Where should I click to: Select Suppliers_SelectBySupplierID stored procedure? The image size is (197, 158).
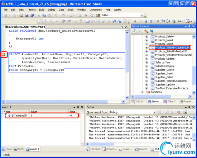point(171,81)
